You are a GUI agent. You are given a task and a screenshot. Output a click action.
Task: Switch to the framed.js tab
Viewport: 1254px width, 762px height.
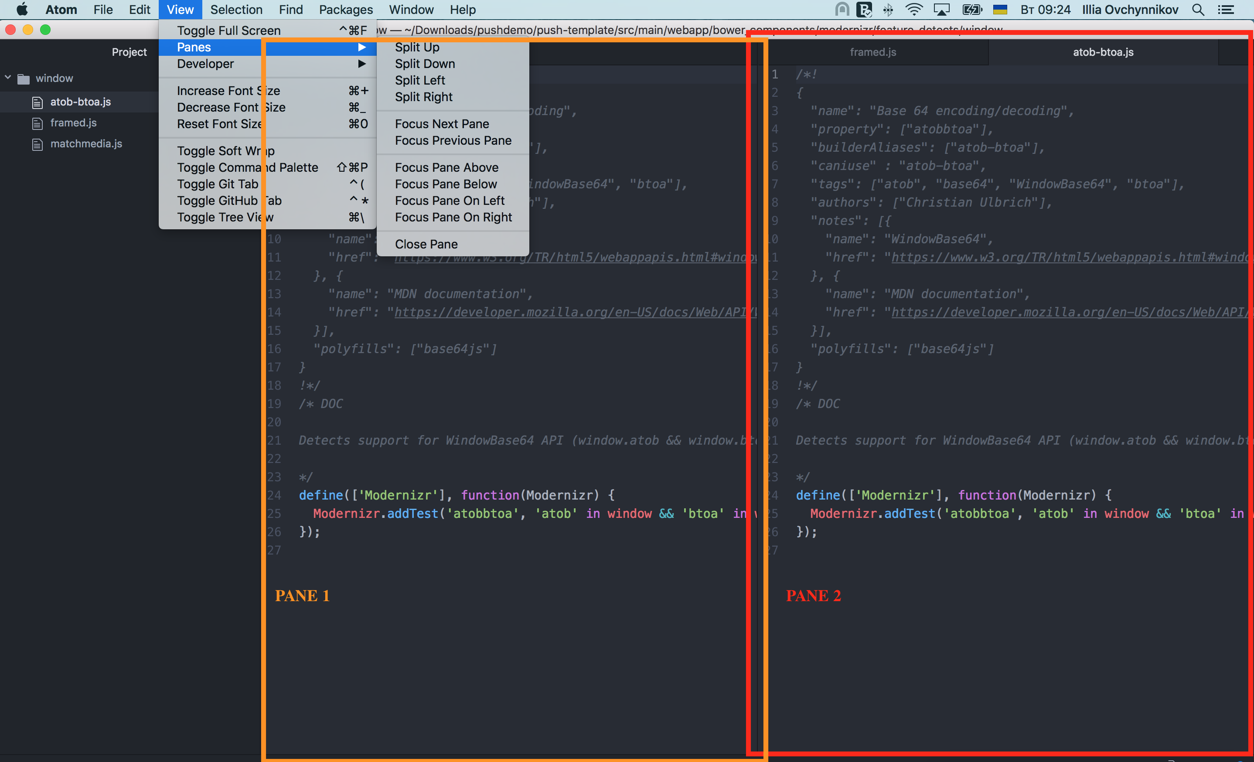[873, 52]
